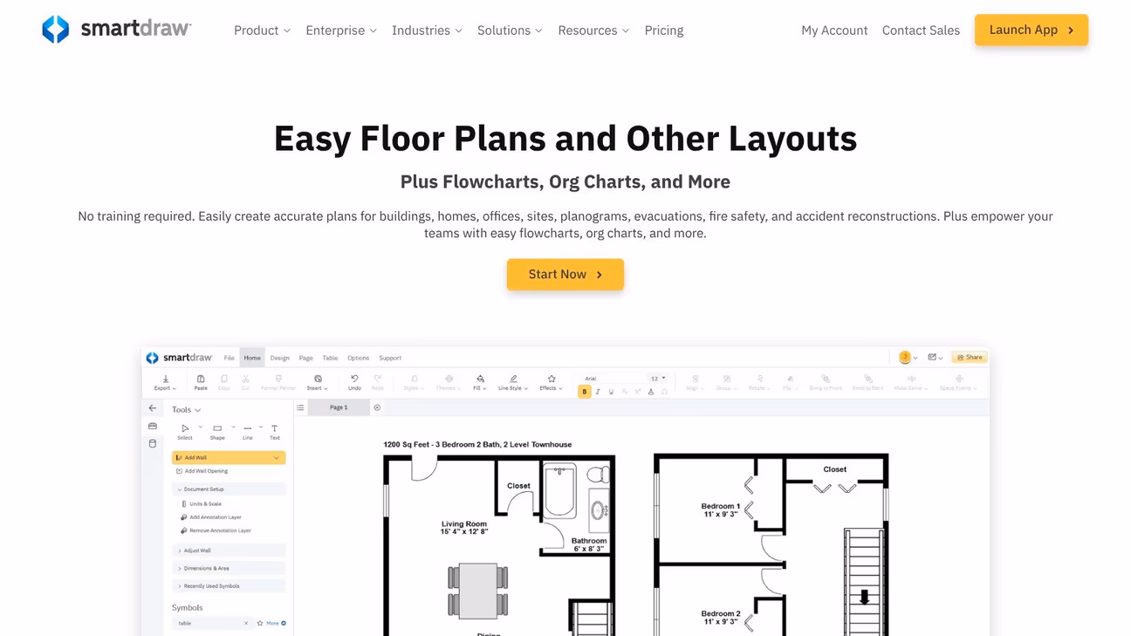Open the Solutions dropdown menu
Image resolution: width=1131 pixels, height=636 pixels.
click(510, 31)
